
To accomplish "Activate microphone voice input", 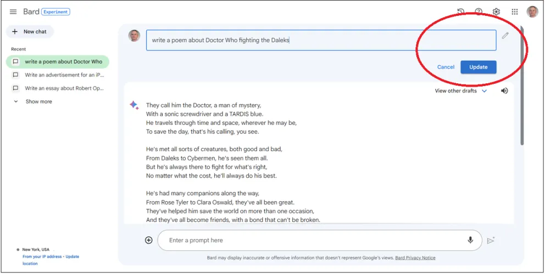I will pos(470,240).
